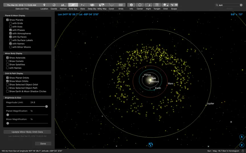The width and height of the screenshot is (246, 153).
Task: Enable the with Grids checkbox
Action: (11, 23)
